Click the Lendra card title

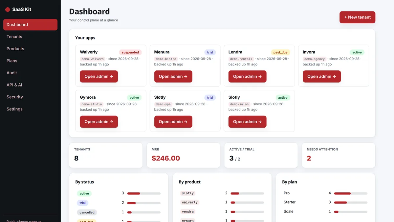click(x=235, y=52)
